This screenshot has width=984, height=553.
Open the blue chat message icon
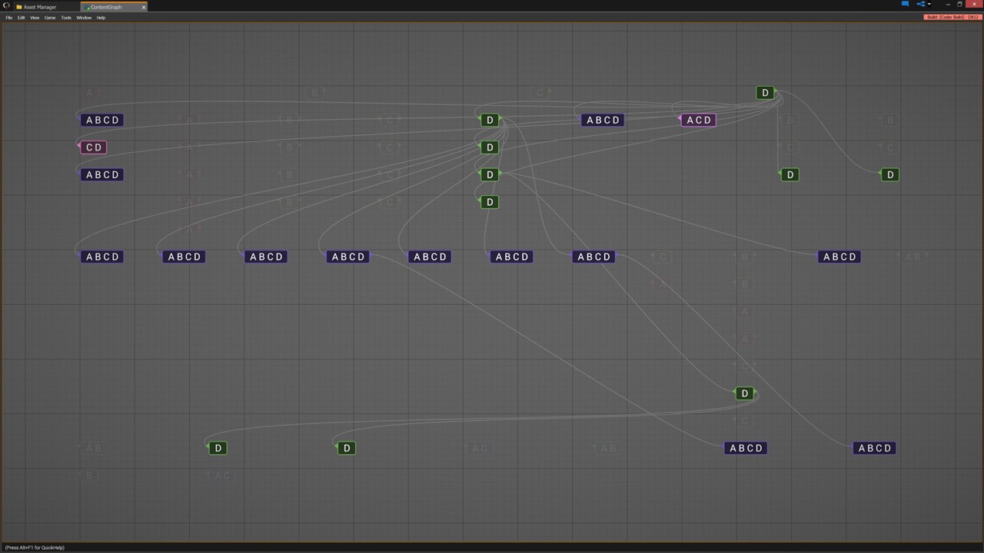pos(905,4)
